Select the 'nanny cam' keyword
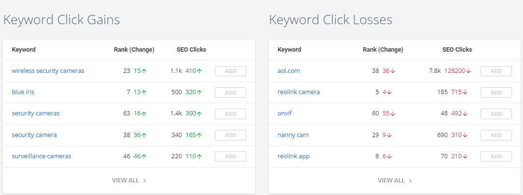Screen dimensions: 523x195 coord(293,135)
